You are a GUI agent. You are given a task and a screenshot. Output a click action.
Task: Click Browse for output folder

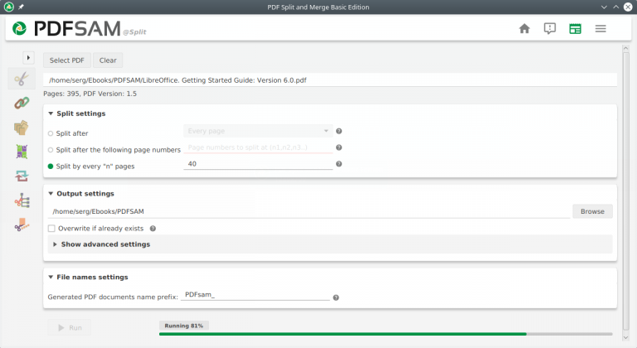click(592, 211)
